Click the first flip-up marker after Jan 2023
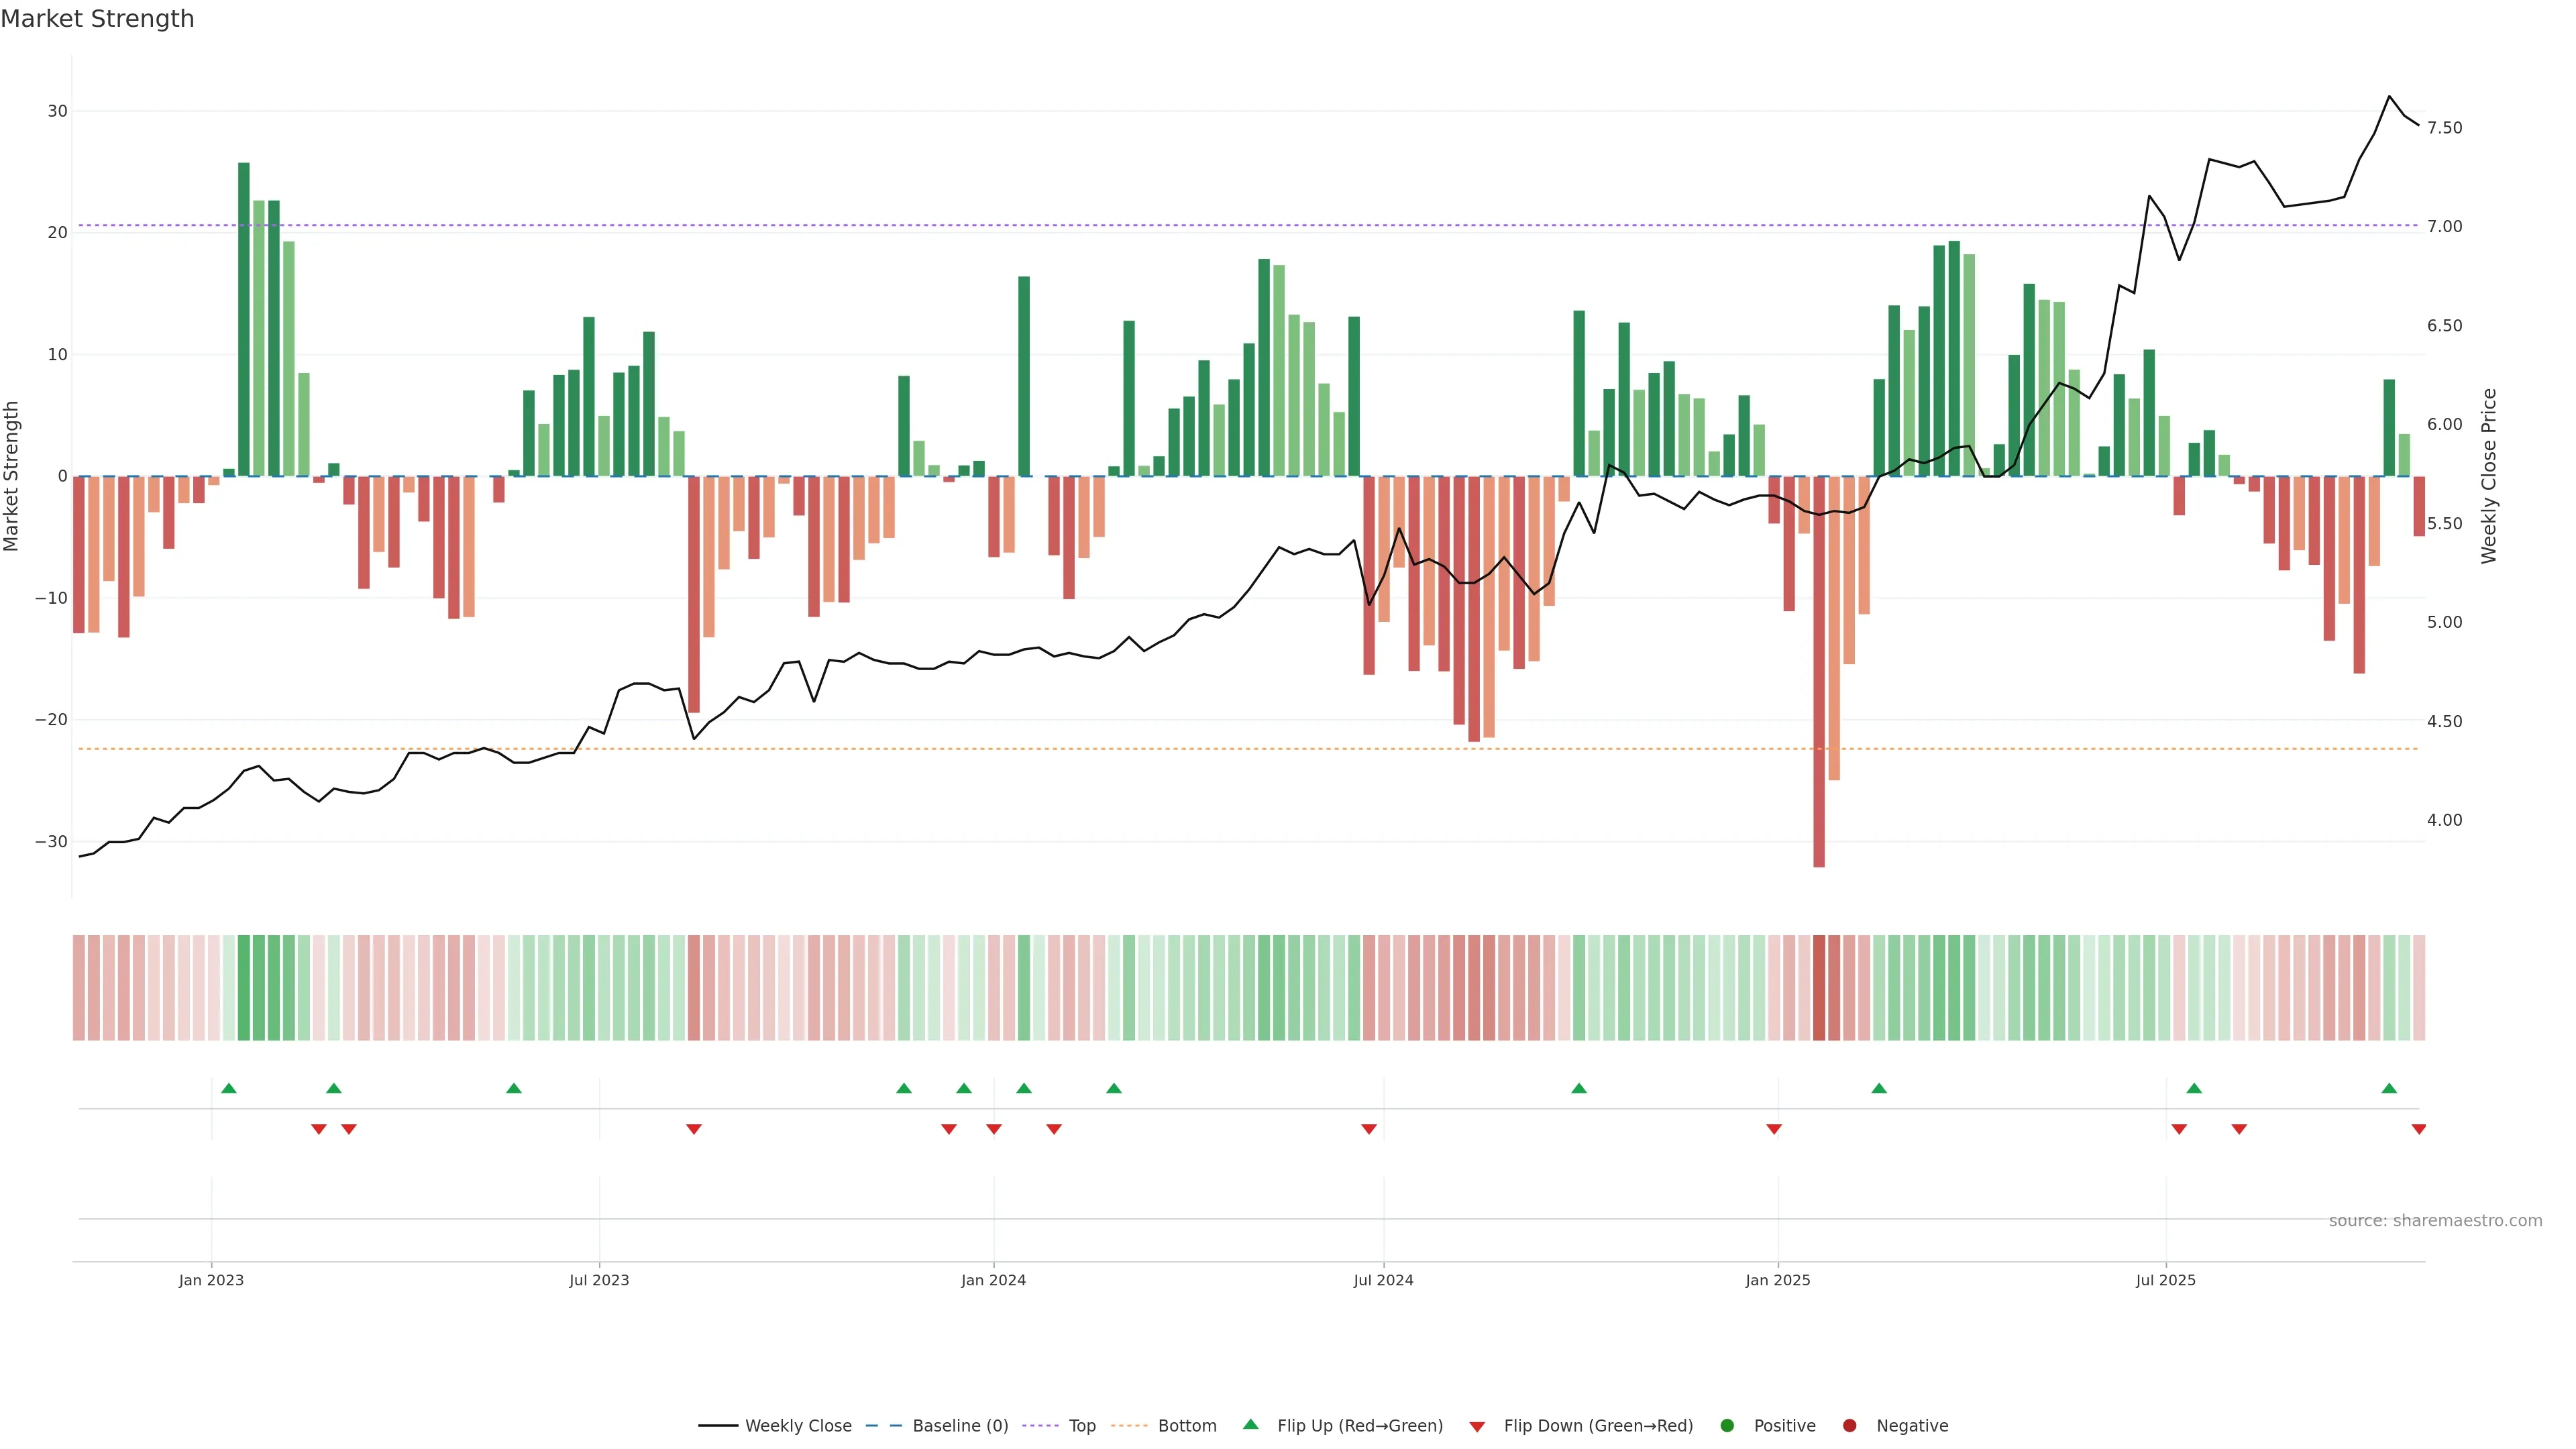The image size is (2576, 1449). 229,1088
